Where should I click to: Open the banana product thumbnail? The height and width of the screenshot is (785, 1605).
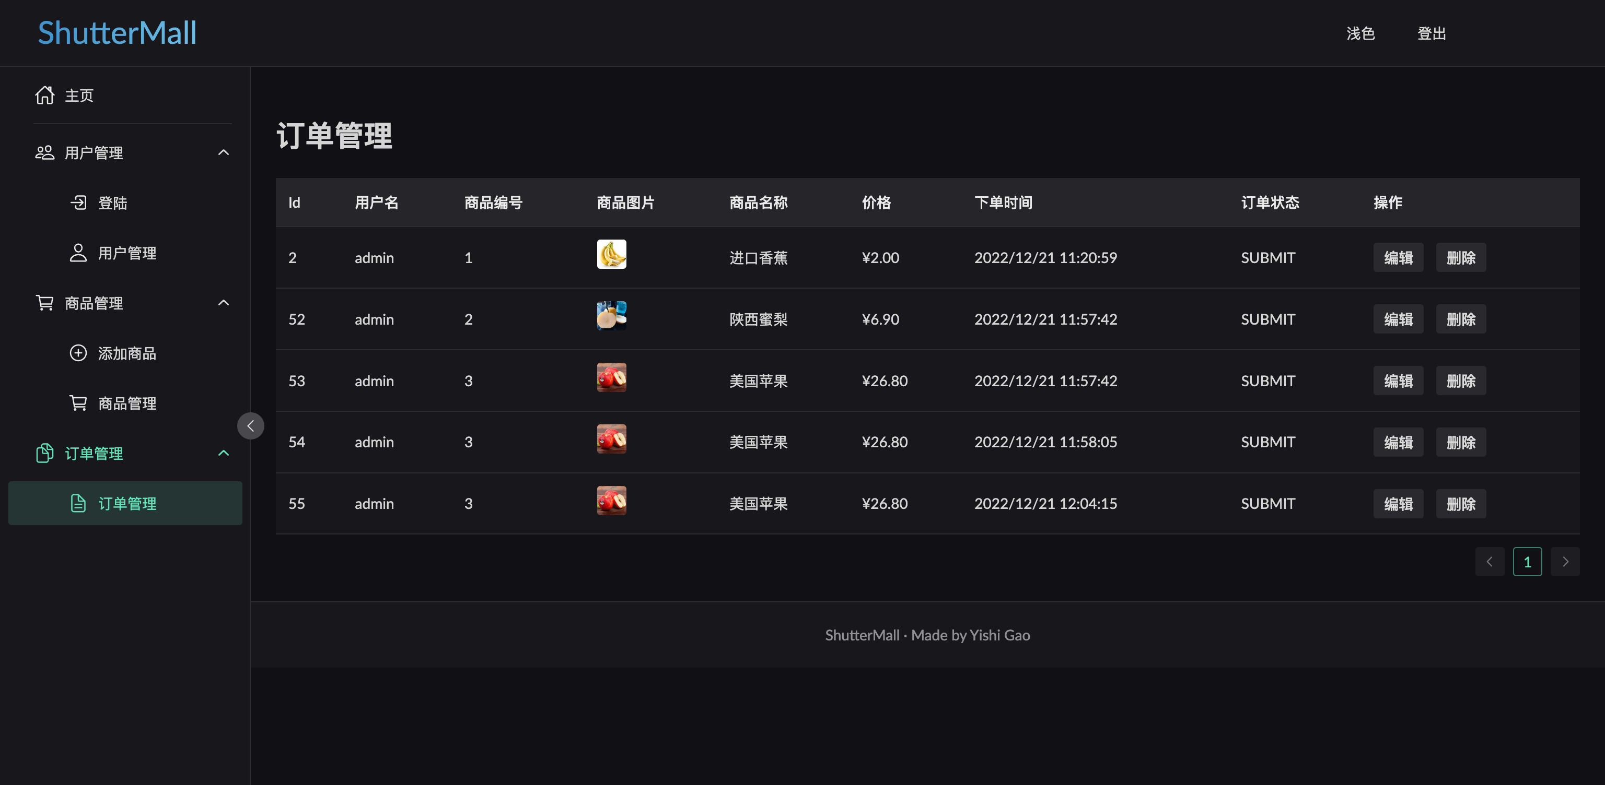(x=611, y=254)
